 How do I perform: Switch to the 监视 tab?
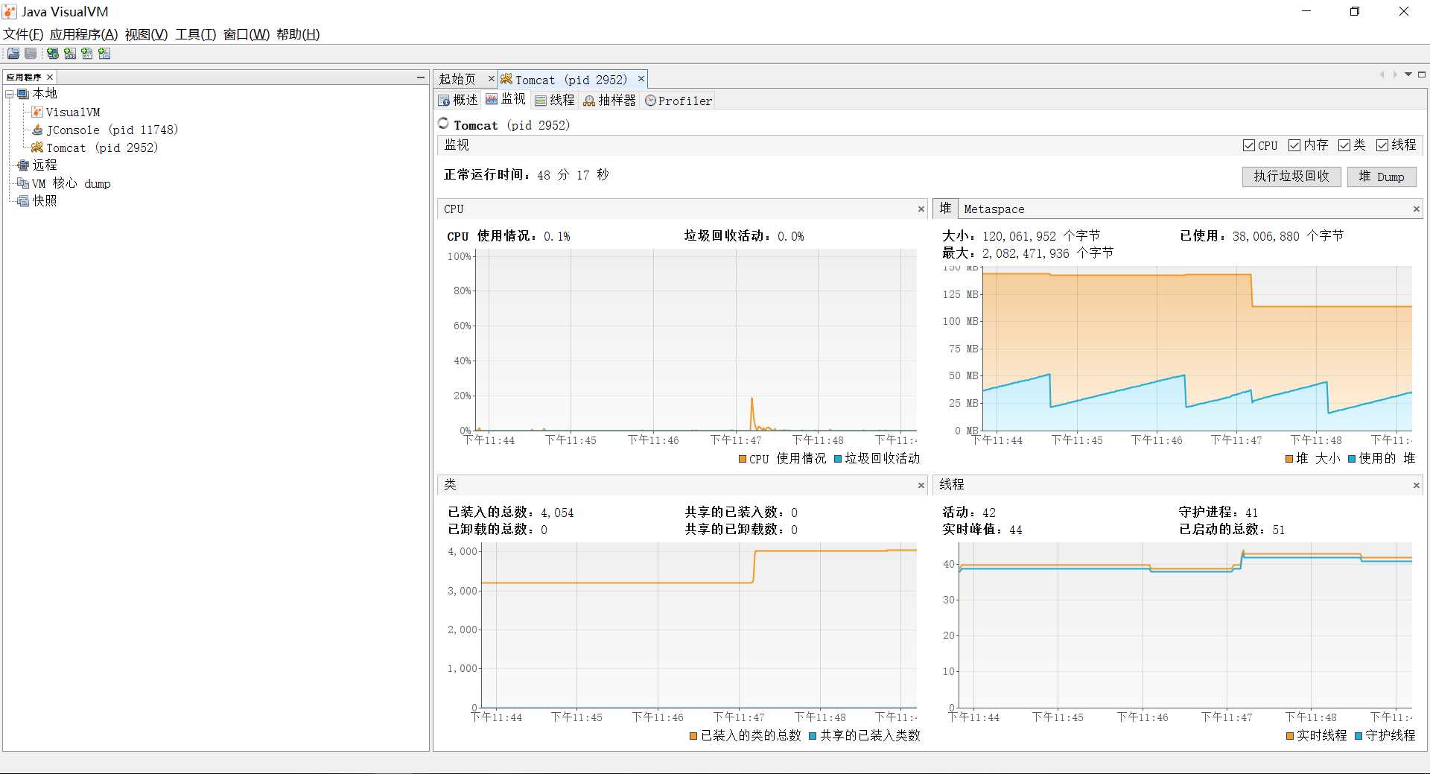coord(506,99)
